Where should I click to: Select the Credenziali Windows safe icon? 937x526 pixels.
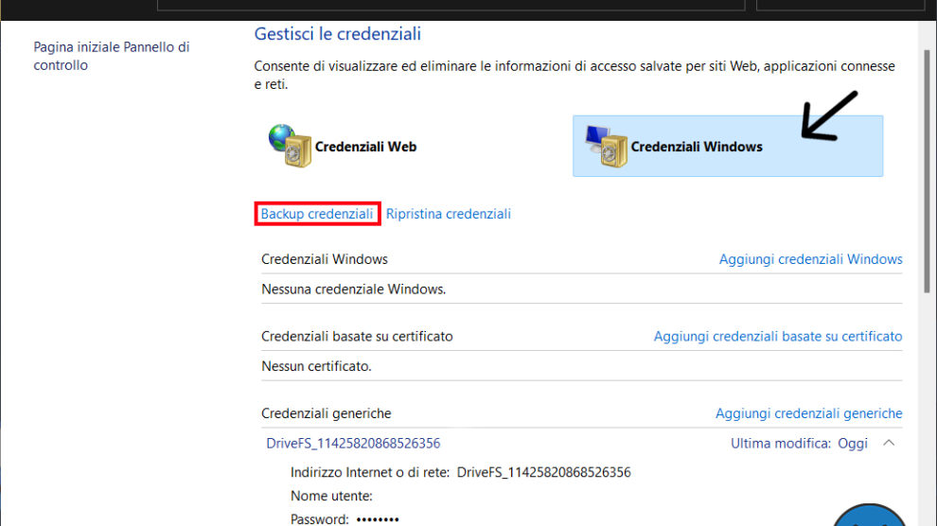coord(606,147)
